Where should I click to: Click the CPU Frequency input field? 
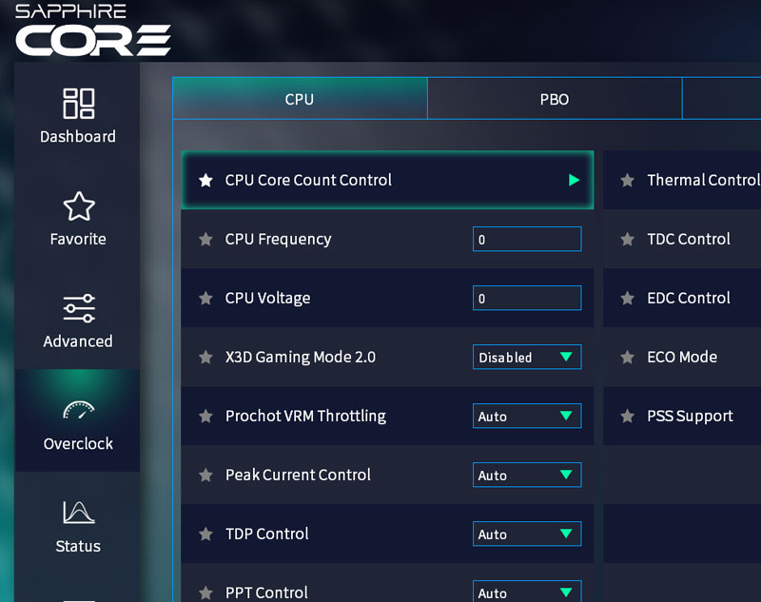point(527,240)
